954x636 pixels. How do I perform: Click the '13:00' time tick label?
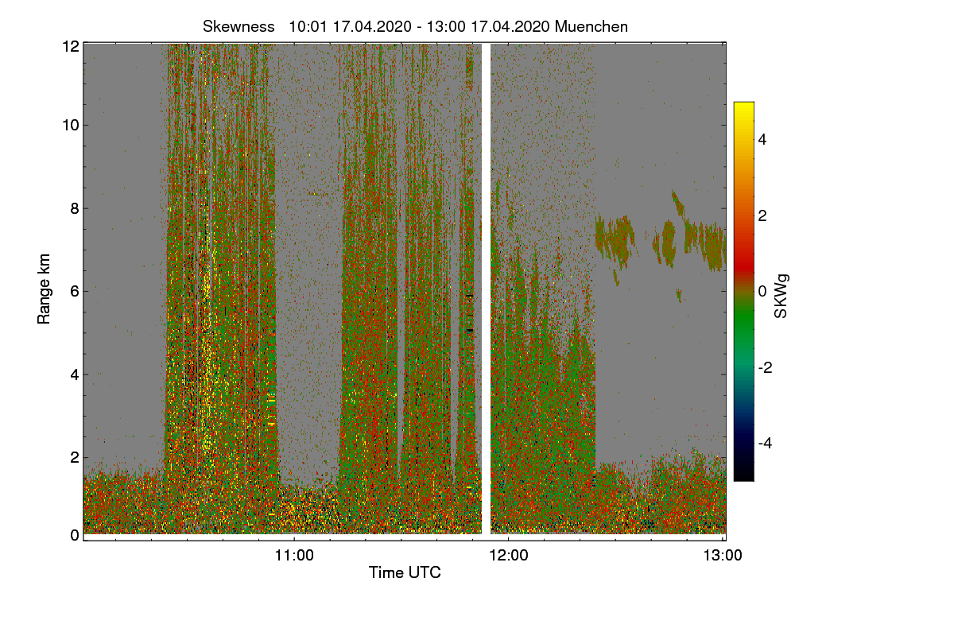[x=723, y=556]
